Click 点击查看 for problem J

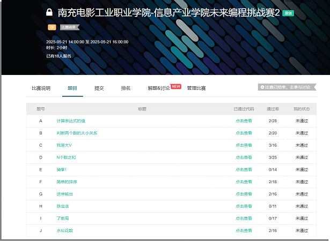click(244, 230)
